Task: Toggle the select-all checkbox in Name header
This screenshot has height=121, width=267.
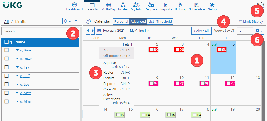Action: [x=6, y=42]
